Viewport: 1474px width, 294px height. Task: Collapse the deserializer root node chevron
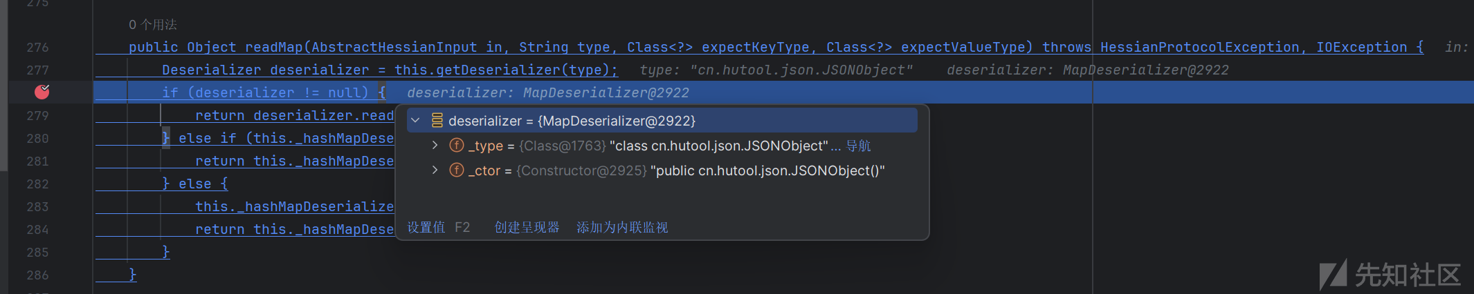tap(415, 121)
